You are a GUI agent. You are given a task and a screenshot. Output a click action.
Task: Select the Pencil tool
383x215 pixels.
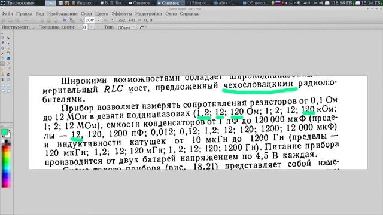(2, 69)
